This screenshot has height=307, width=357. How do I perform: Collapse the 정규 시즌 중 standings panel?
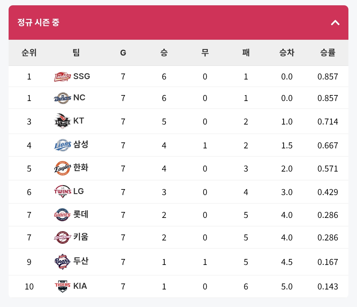[335, 23]
